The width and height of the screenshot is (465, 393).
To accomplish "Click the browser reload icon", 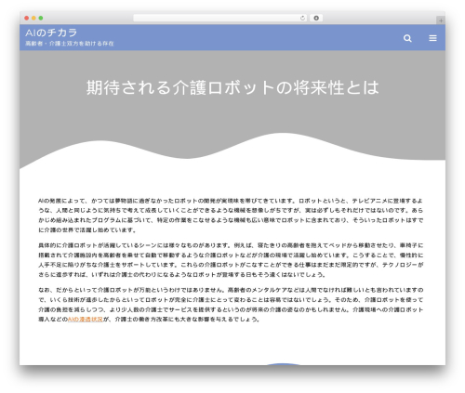I will 302,19.
